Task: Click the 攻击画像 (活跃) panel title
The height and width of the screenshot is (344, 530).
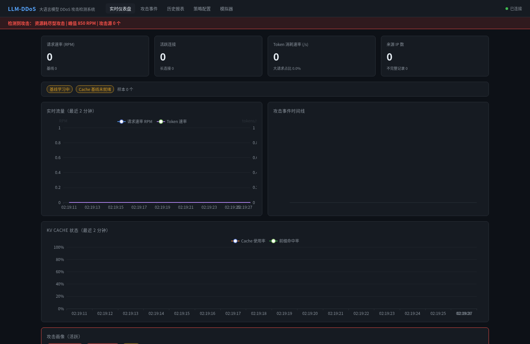Action: [x=64, y=337]
